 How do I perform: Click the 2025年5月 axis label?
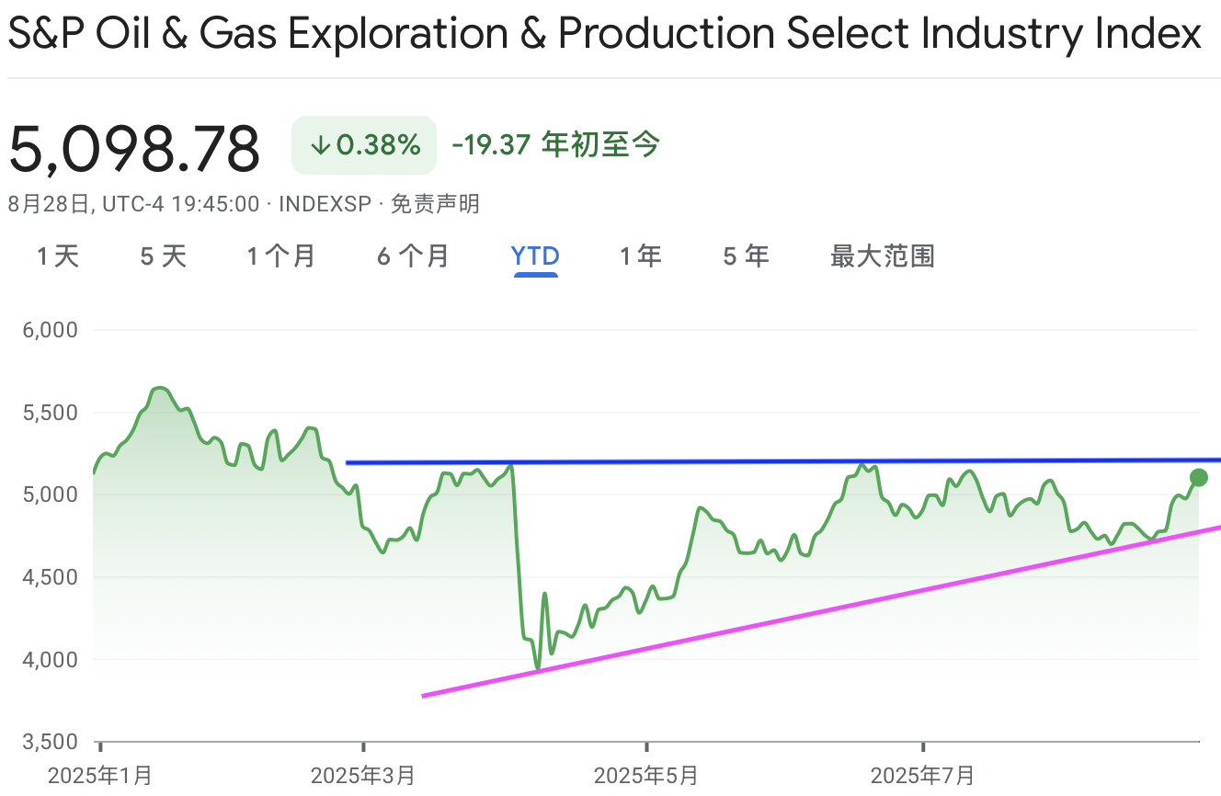point(646,775)
